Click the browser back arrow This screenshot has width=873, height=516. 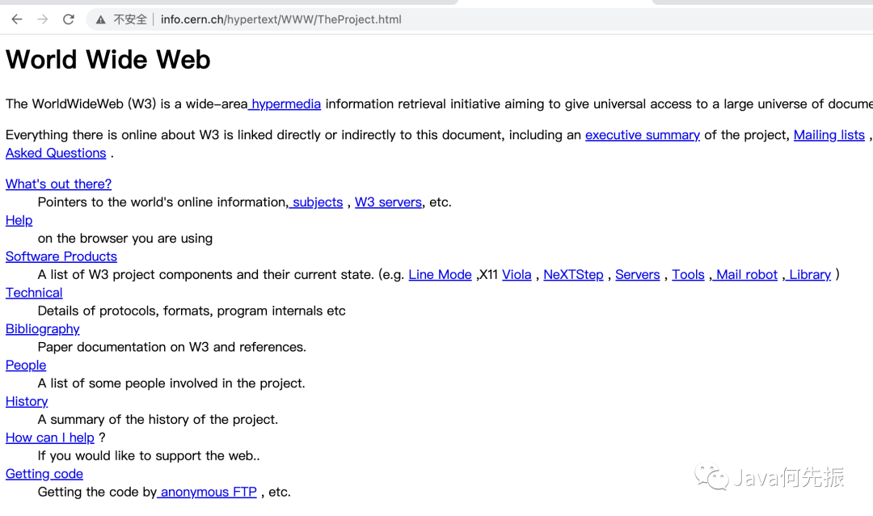(17, 19)
